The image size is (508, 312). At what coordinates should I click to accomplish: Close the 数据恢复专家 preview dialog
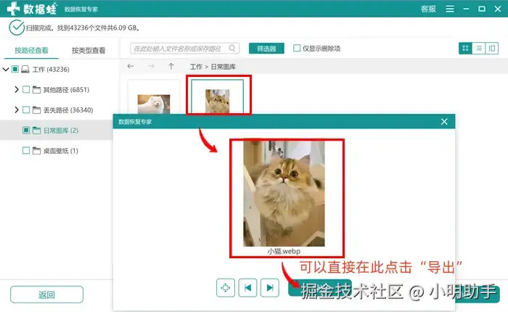[444, 121]
